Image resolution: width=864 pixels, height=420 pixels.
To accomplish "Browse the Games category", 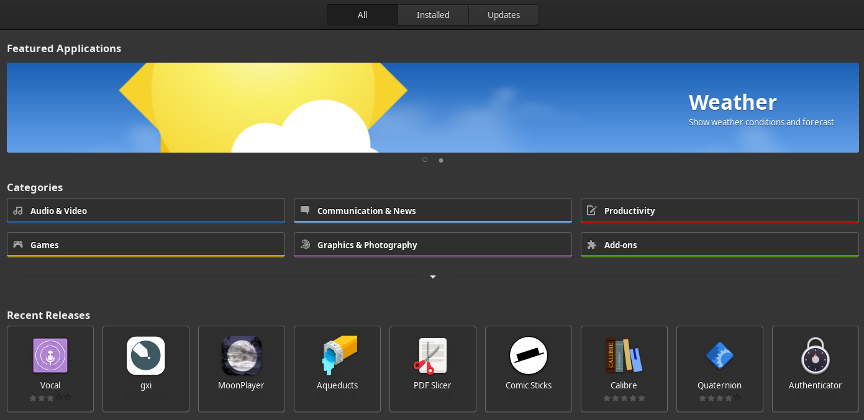I will pyautogui.click(x=145, y=244).
